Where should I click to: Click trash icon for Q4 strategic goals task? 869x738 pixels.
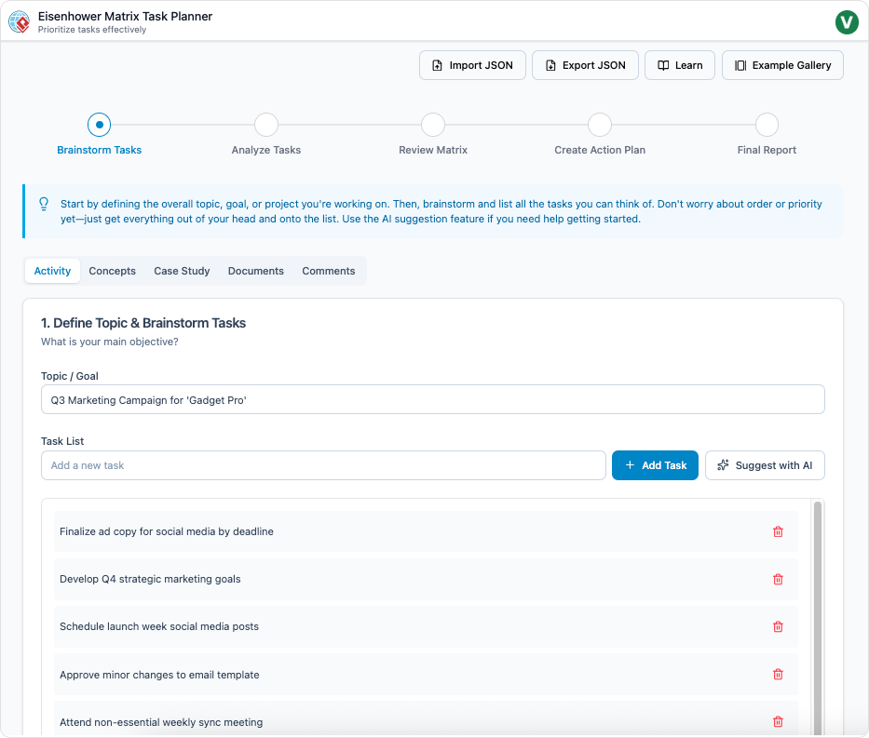(x=778, y=579)
